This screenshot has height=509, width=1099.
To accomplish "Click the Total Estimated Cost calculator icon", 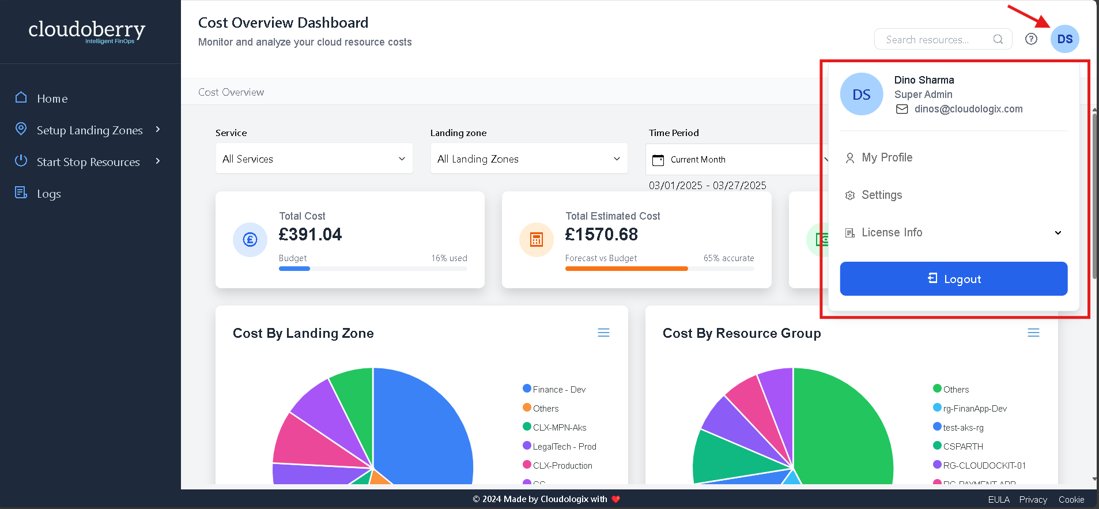I will tap(537, 240).
